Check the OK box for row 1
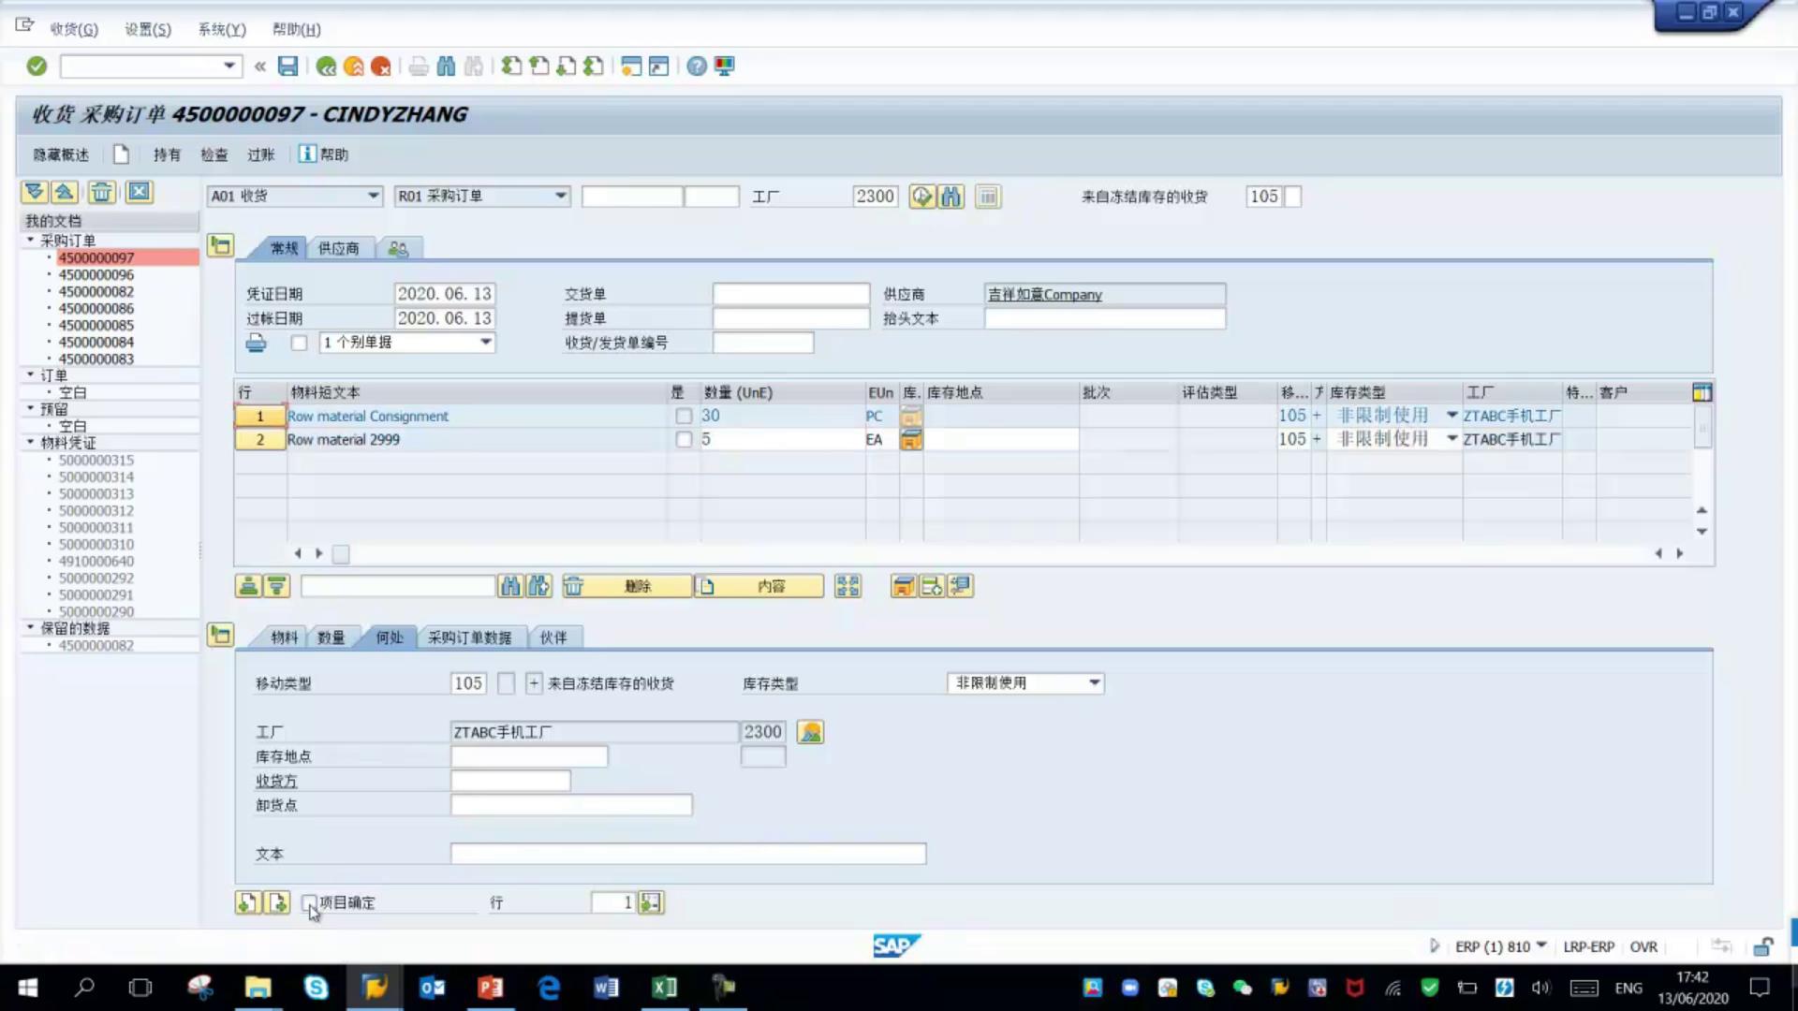Viewport: 1798px width, 1011px height. point(684,417)
